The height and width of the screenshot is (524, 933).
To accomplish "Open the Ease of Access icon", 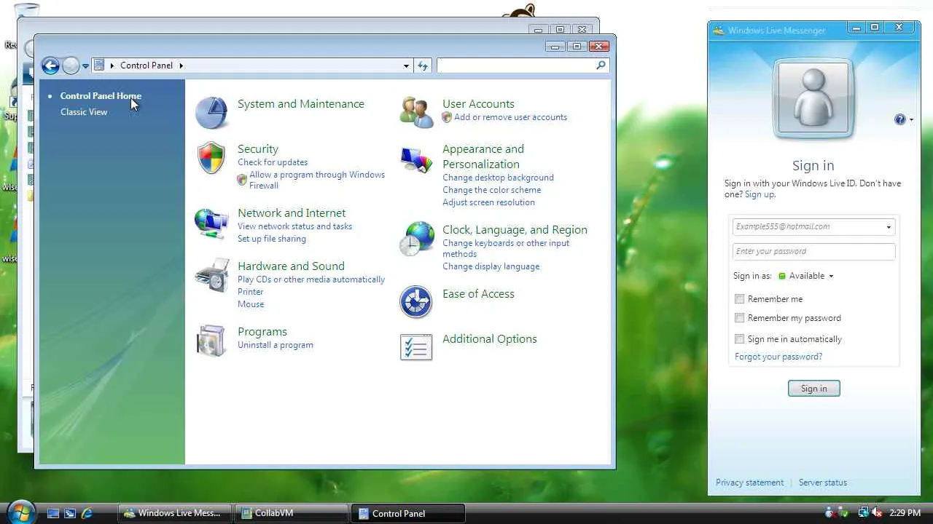I will (416, 302).
